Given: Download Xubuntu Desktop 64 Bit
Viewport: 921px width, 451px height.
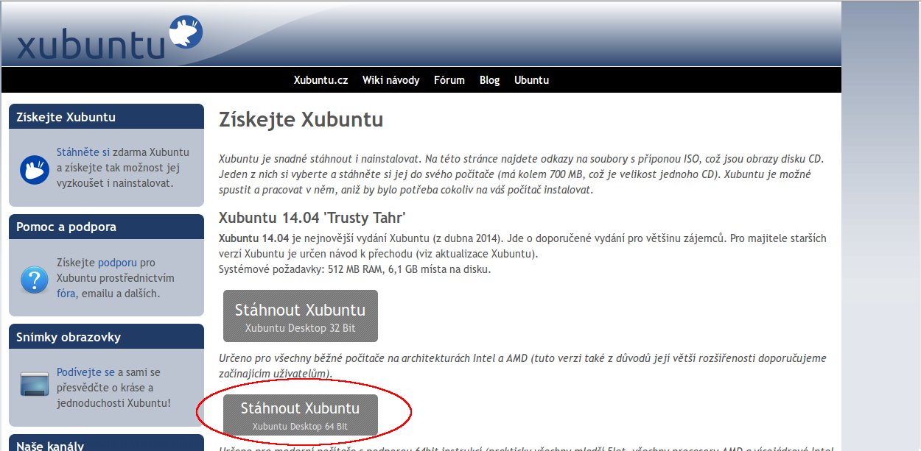Looking at the screenshot, I should tap(301, 414).
